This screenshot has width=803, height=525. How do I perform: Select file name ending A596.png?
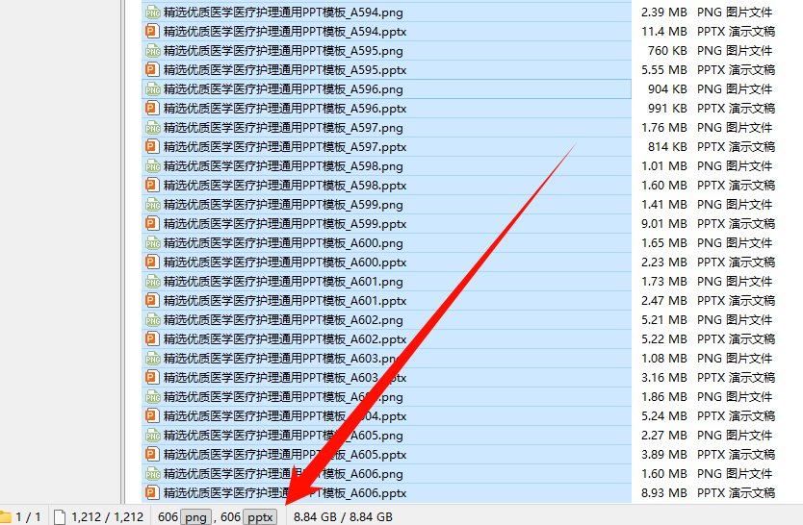tap(283, 89)
